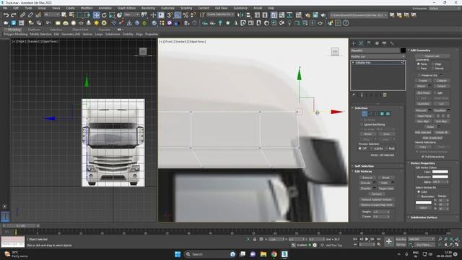The width and height of the screenshot is (462, 260).
Task: Select Multi preview selection radio
Action: 387,149
